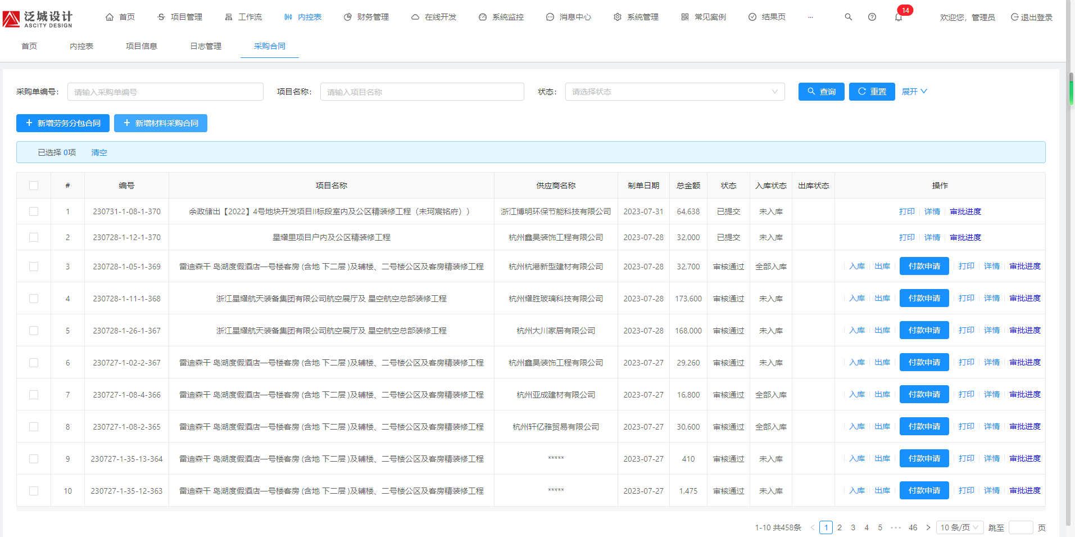Toggle the select-all checkbox in table header
Screen dimensions: 1075x537
tap(34, 186)
